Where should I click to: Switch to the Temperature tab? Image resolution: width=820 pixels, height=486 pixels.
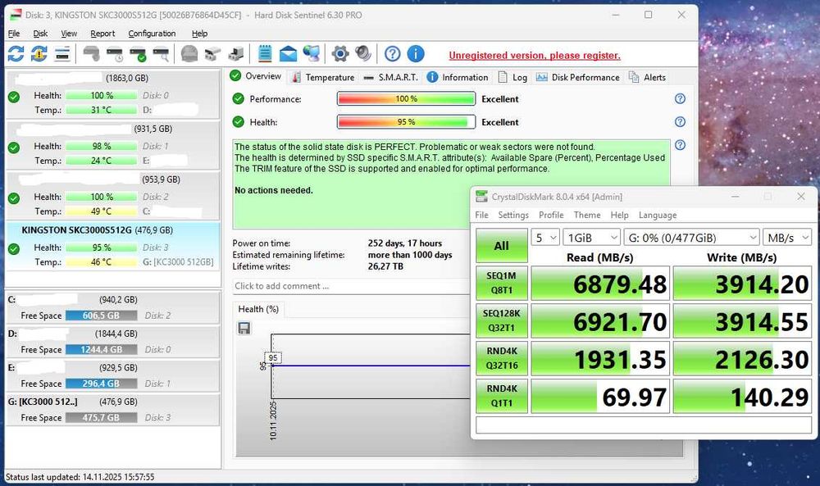pyautogui.click(x=323, y=77)
